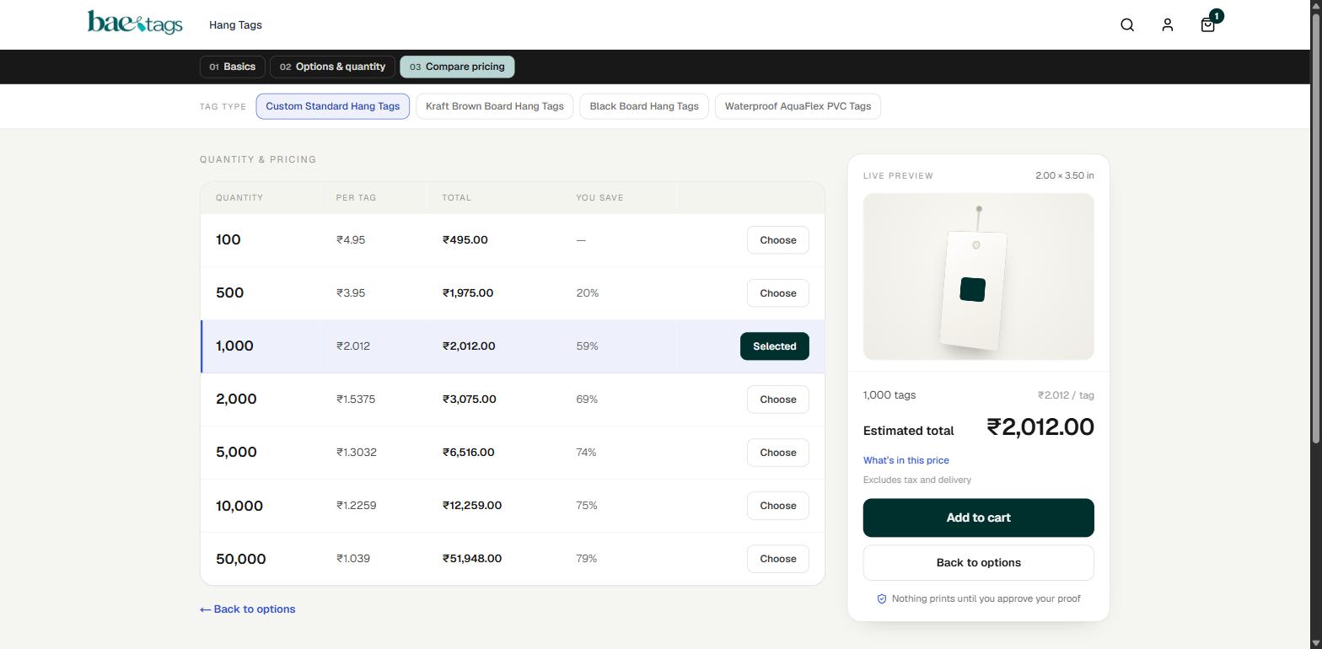
Task: Select Custom Standard Hang Tags type
Action: pyautogui.click(x=332, y=106)
